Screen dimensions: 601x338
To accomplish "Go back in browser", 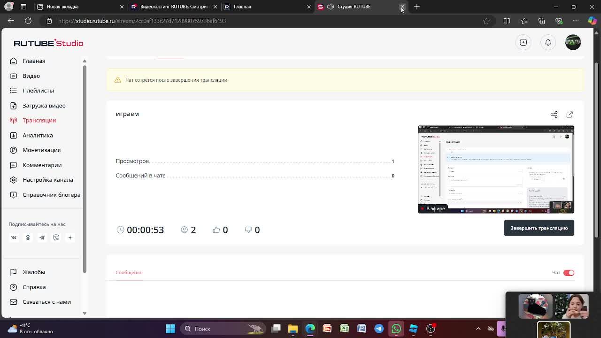I will pos(11,21).
